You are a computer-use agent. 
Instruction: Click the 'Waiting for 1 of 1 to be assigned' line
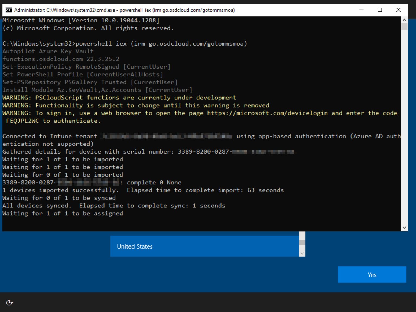click(x=63, y=213)
